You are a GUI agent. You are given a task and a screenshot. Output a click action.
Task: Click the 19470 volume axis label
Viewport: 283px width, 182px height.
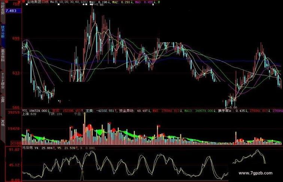13,129
